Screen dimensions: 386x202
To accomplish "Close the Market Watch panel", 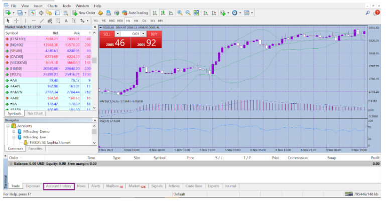I will tap(95, 27).
